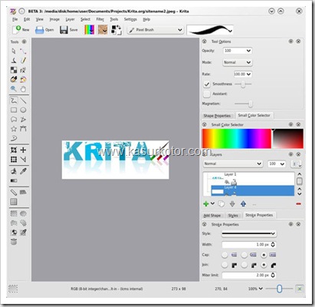Select the path editing tool
Image resolution: width=315 pixels, height=307 pixels.
pos(23,51)
